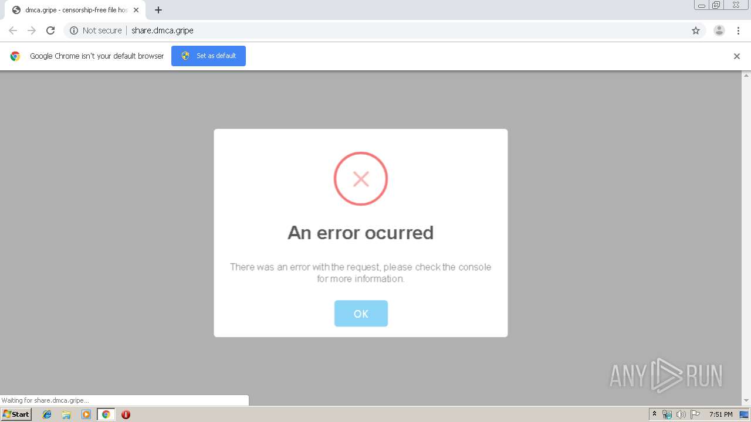Click the page scrollbar down arrow
The image size is (751, 422).
(x=746, y=401)
